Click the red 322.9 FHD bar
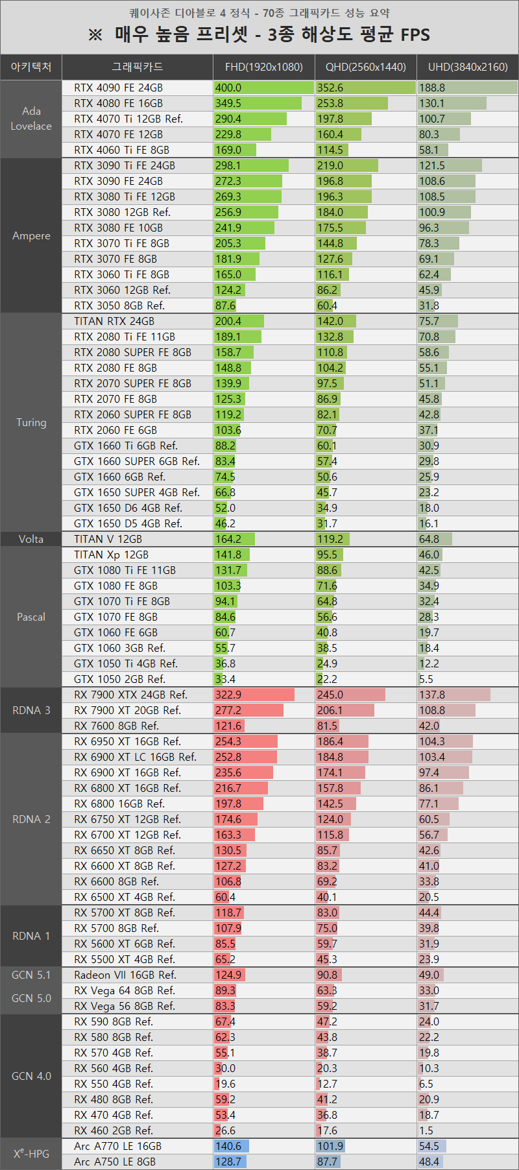The image size is (519, 1170). tap(254, 695)
